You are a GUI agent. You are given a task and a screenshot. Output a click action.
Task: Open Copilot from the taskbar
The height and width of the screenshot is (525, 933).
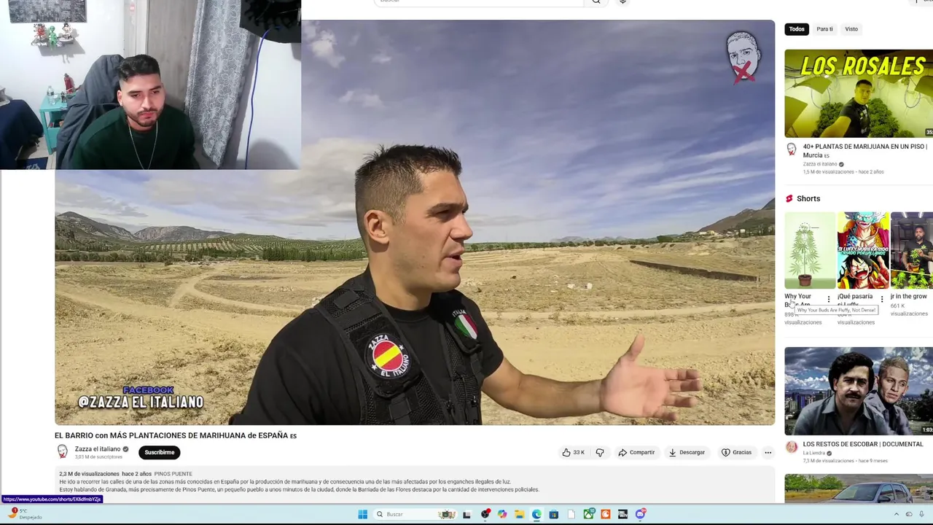[x=501, y=514]
